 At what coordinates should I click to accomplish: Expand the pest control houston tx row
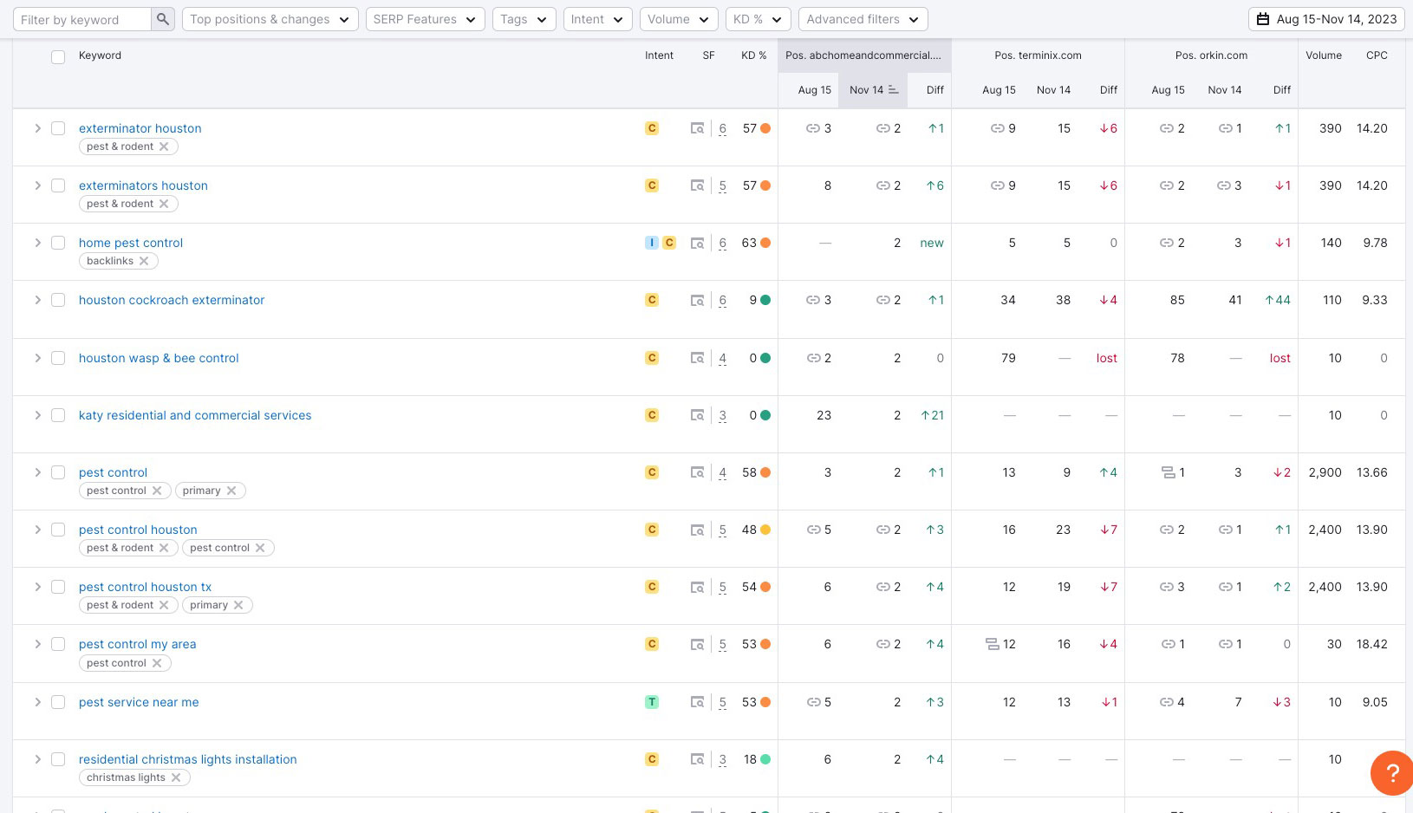click(x=37, y=587)
